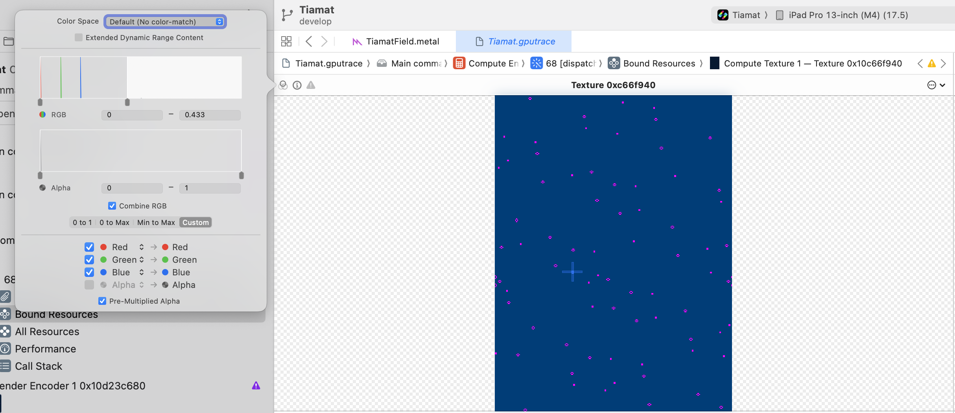Click the RGB maximum value field 0.433
Image resolution: width=955 pixels, height=413 pixels.
pos(210,115)
